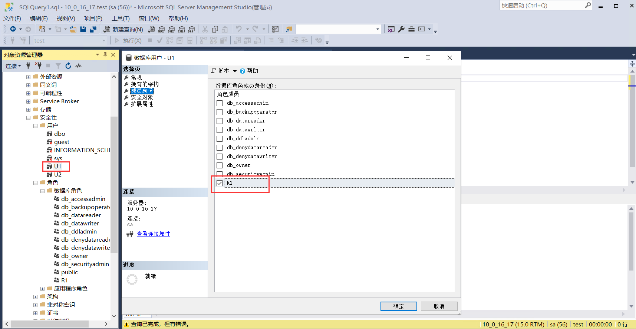Click the find in files icon
636x329 pixels.
289,29
